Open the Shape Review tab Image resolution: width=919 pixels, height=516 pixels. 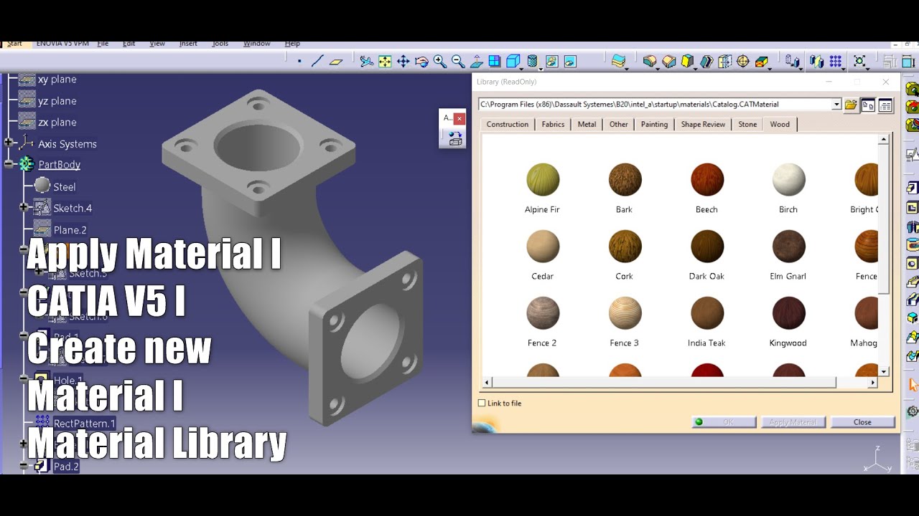coord(703,124)
